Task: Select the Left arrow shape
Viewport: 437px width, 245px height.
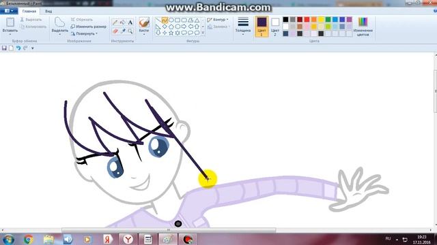Action: pos(191,27)
